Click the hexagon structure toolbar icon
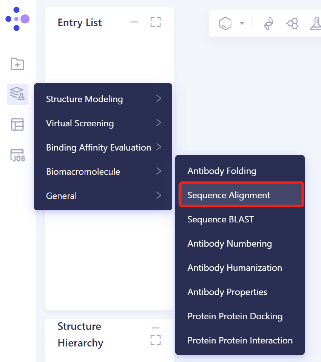 pyautogui.click(x=225, y=23)
